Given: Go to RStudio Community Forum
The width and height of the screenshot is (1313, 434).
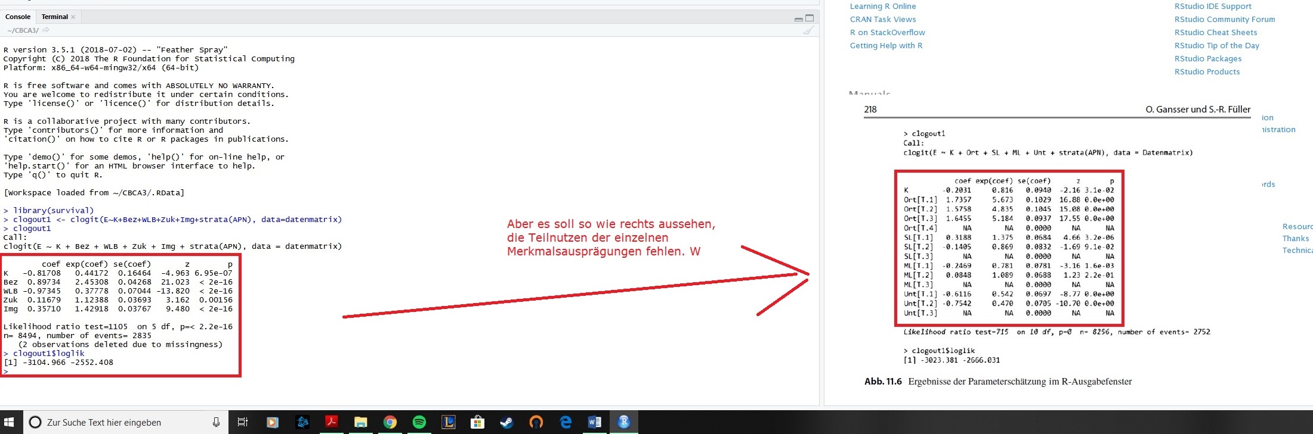Looking at the screenshot, I should tap(1224, 20).
